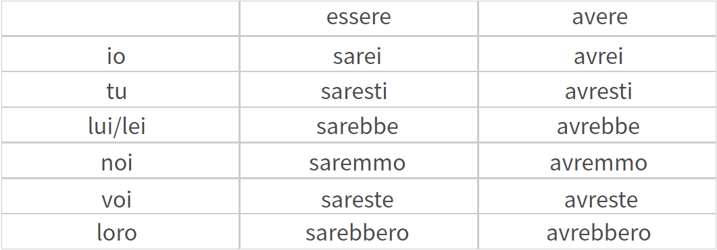The image size is (717, 250).
Task: Click the word avreste
Action: [601, 199]
